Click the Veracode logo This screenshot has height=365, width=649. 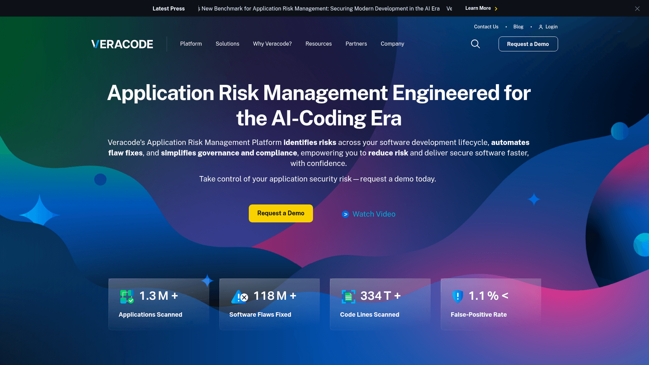pyautogui.click(x=122, y=44)
